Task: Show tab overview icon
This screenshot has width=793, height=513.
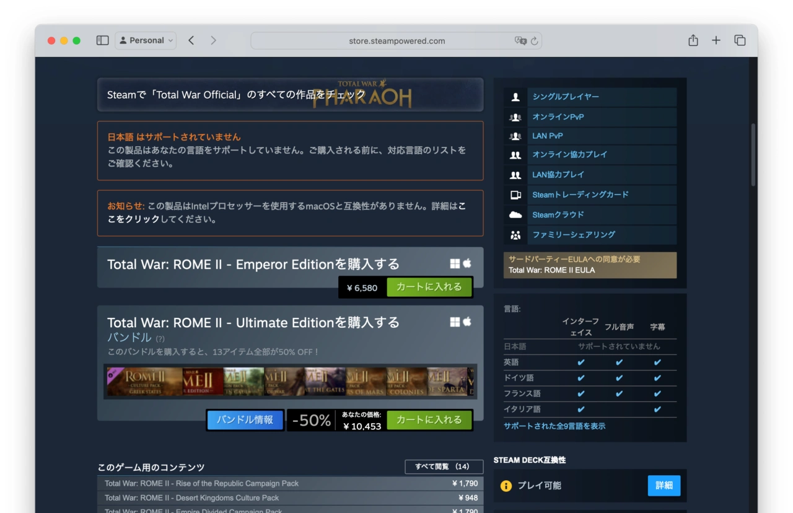Action: (740, 40)
